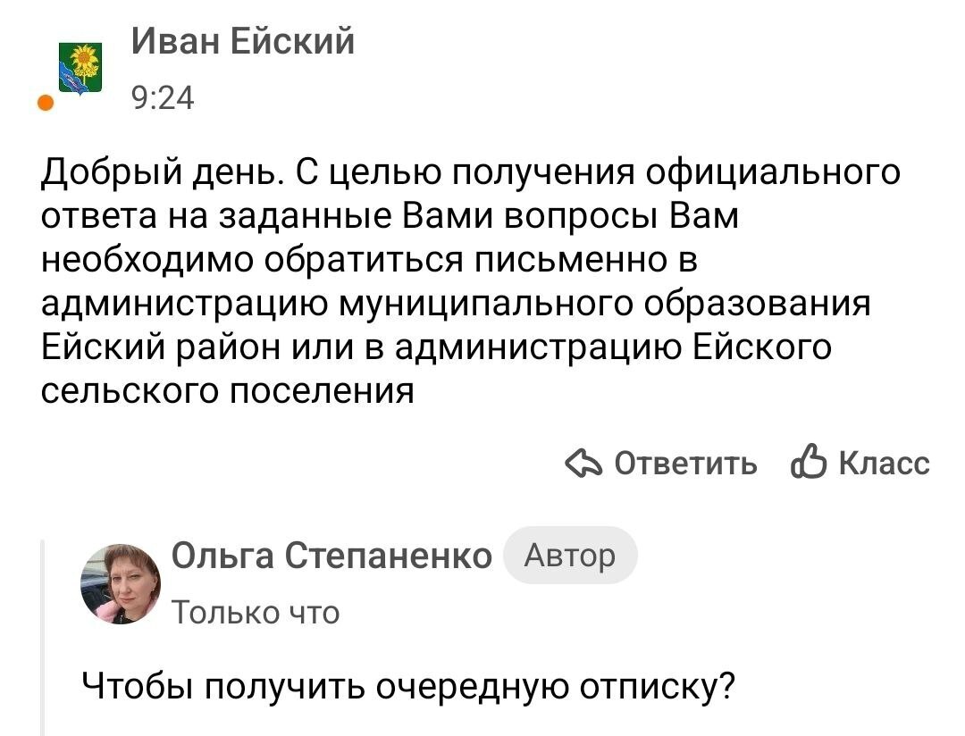The width and height of the screenshot is (965, 736).
Task: Click Ответить to reply to Иван Ейский
Action: click(x=684, y=464)
